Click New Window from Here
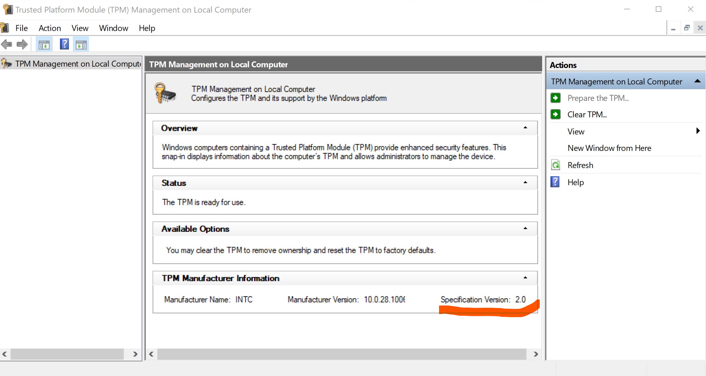This screenshot has height=376, width=706. 609,148
